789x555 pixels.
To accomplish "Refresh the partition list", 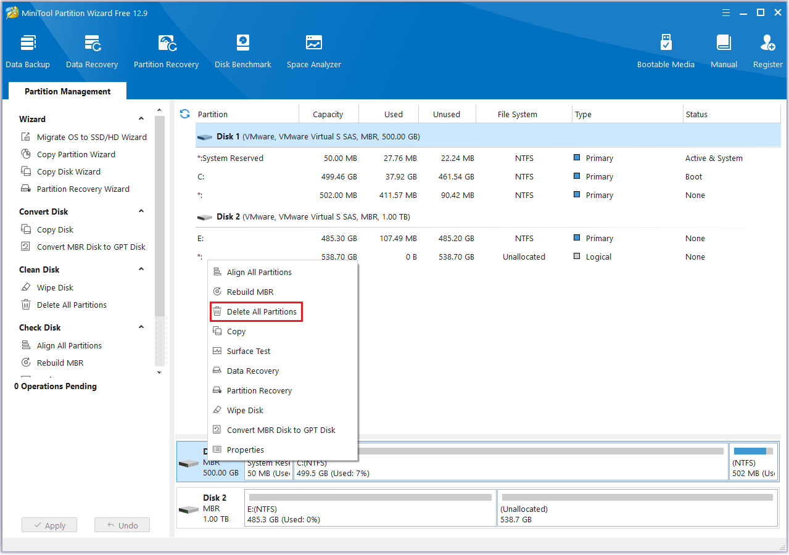I will click(x=184, y=114).
